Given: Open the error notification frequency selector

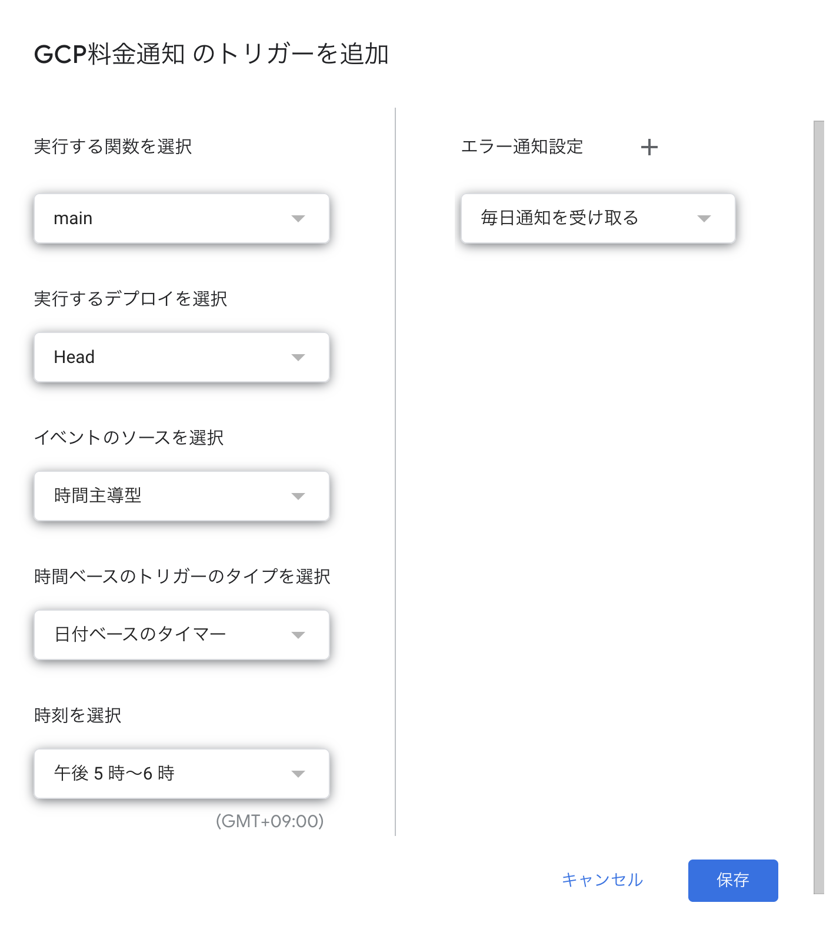Looking at the screenshot, I should 588,219.
